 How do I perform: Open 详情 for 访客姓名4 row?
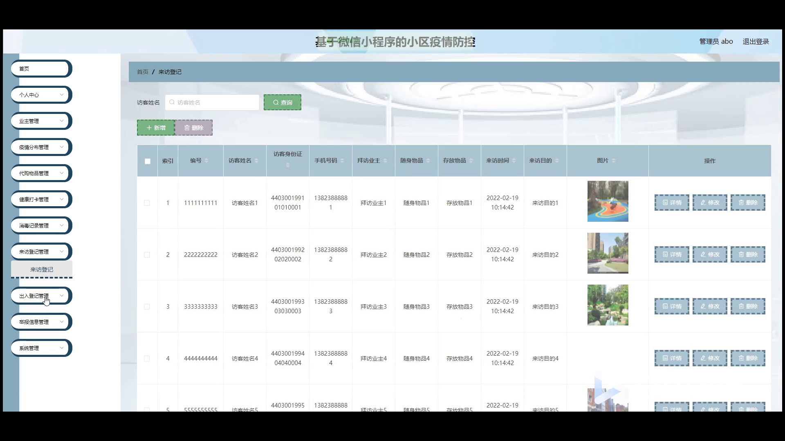(672, 358)
